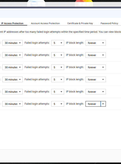
Task: Open third row's IP block length dropdown
Action: [x=96, y=67]
